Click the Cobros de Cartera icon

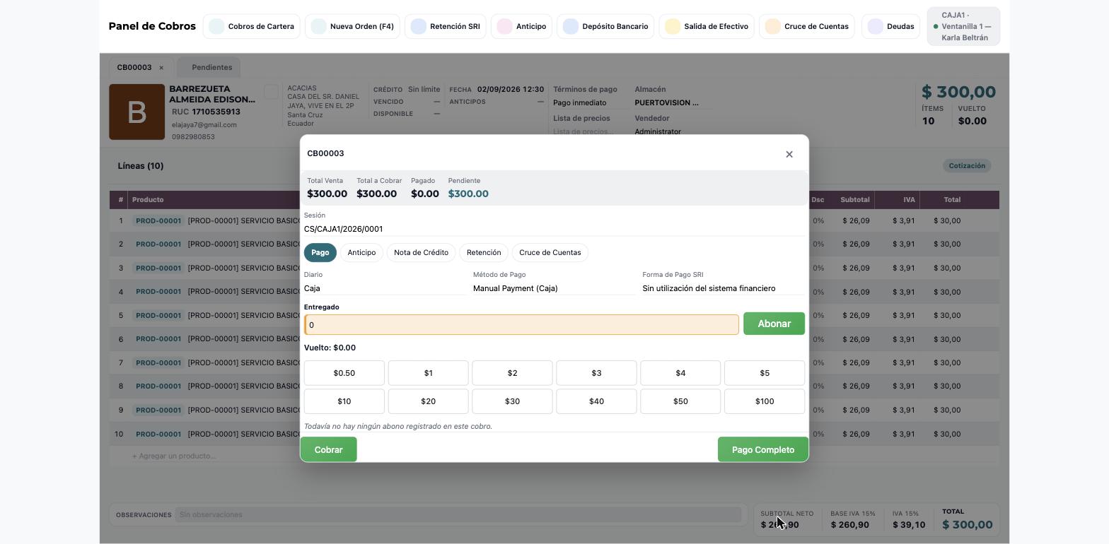pos(216,26)
